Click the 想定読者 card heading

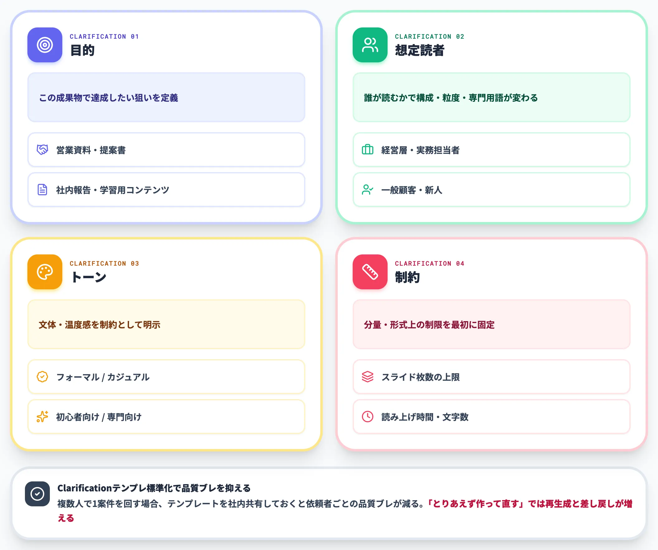click(420, 51)
